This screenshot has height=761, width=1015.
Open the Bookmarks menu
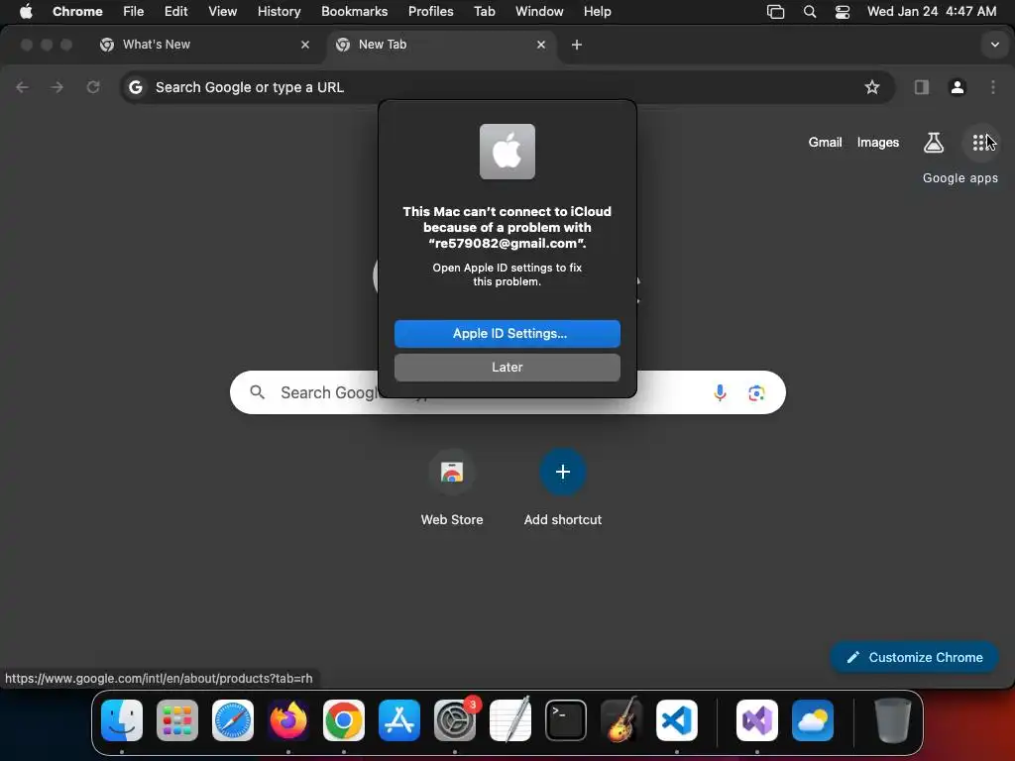354,12
